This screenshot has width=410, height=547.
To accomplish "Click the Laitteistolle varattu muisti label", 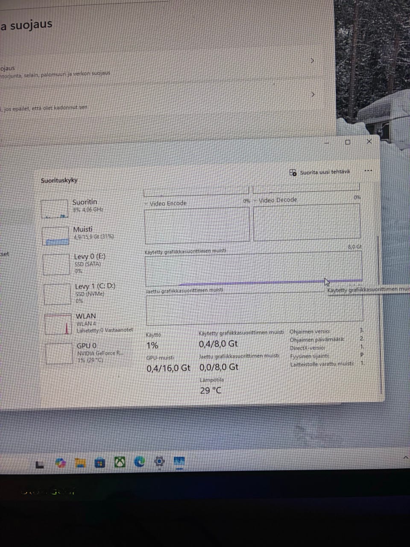I will point(322,364).
